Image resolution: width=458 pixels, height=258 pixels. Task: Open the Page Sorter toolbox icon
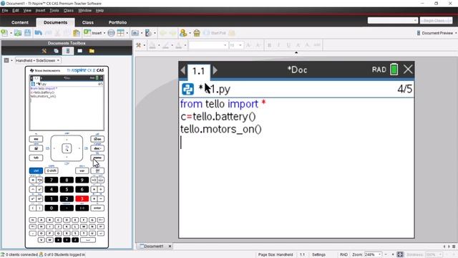coord(56,51)
